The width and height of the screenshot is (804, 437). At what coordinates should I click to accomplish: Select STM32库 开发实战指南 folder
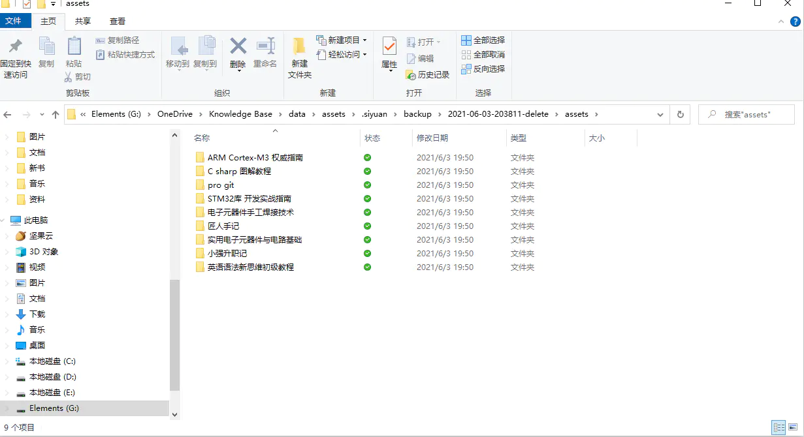pos(249,199)
